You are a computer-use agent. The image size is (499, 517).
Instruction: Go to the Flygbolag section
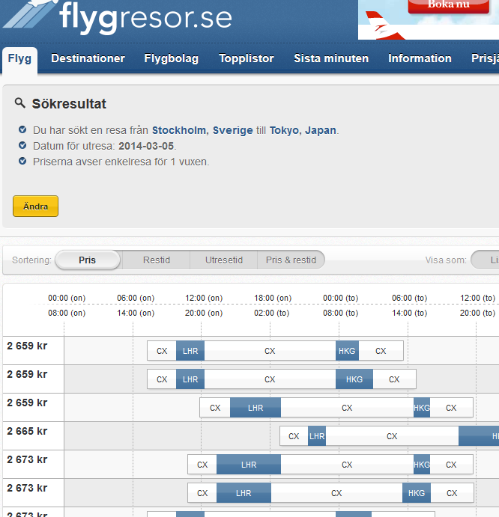tap(172, 58)
